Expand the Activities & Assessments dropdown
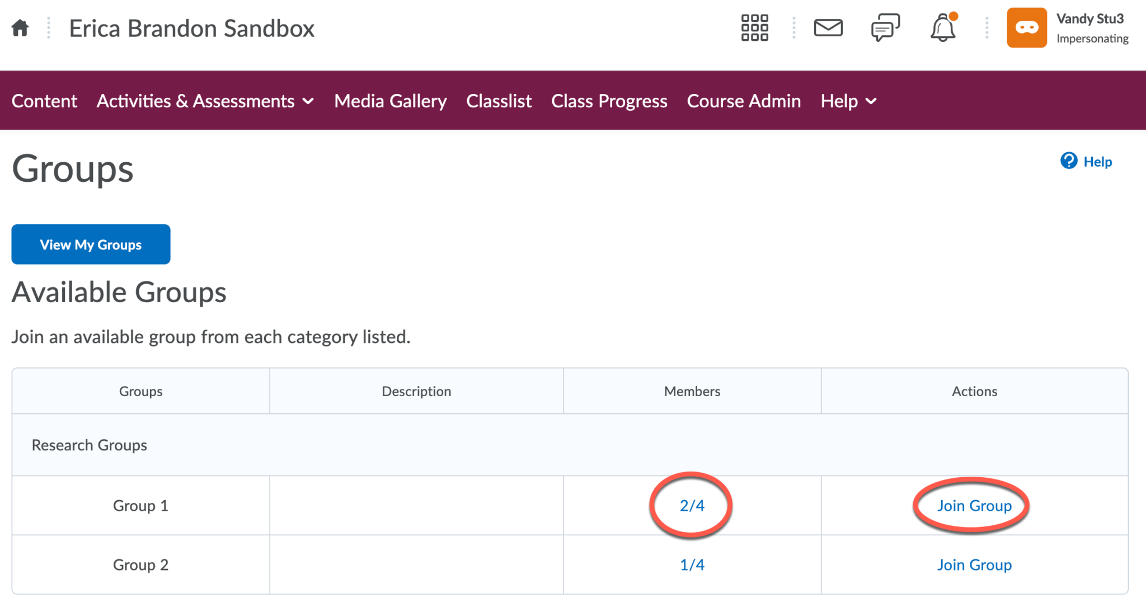This screenshot has width=1146, height=607. tap(197, 101)
